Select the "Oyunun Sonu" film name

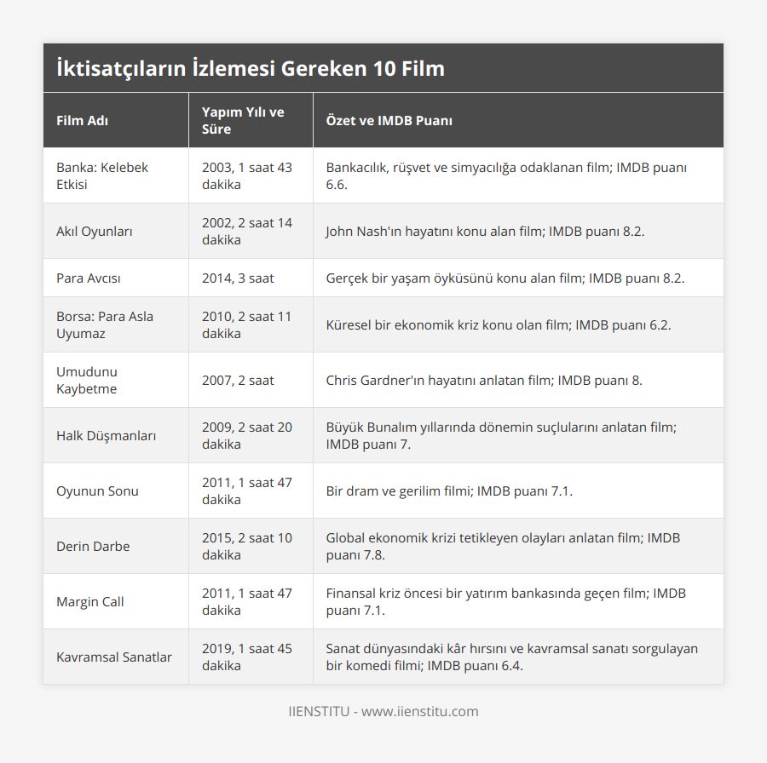97,490
